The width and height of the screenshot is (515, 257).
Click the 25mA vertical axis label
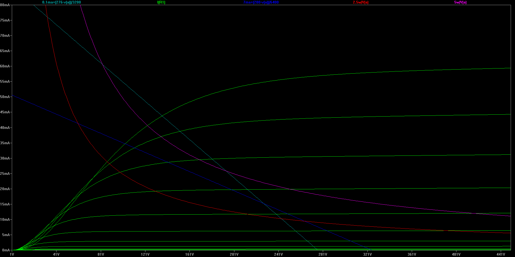coord(5,173)
